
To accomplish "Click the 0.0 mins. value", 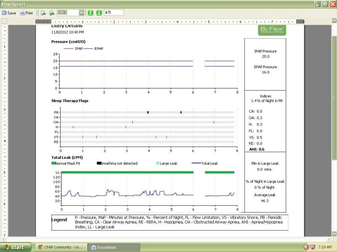I will pos(265,169).
